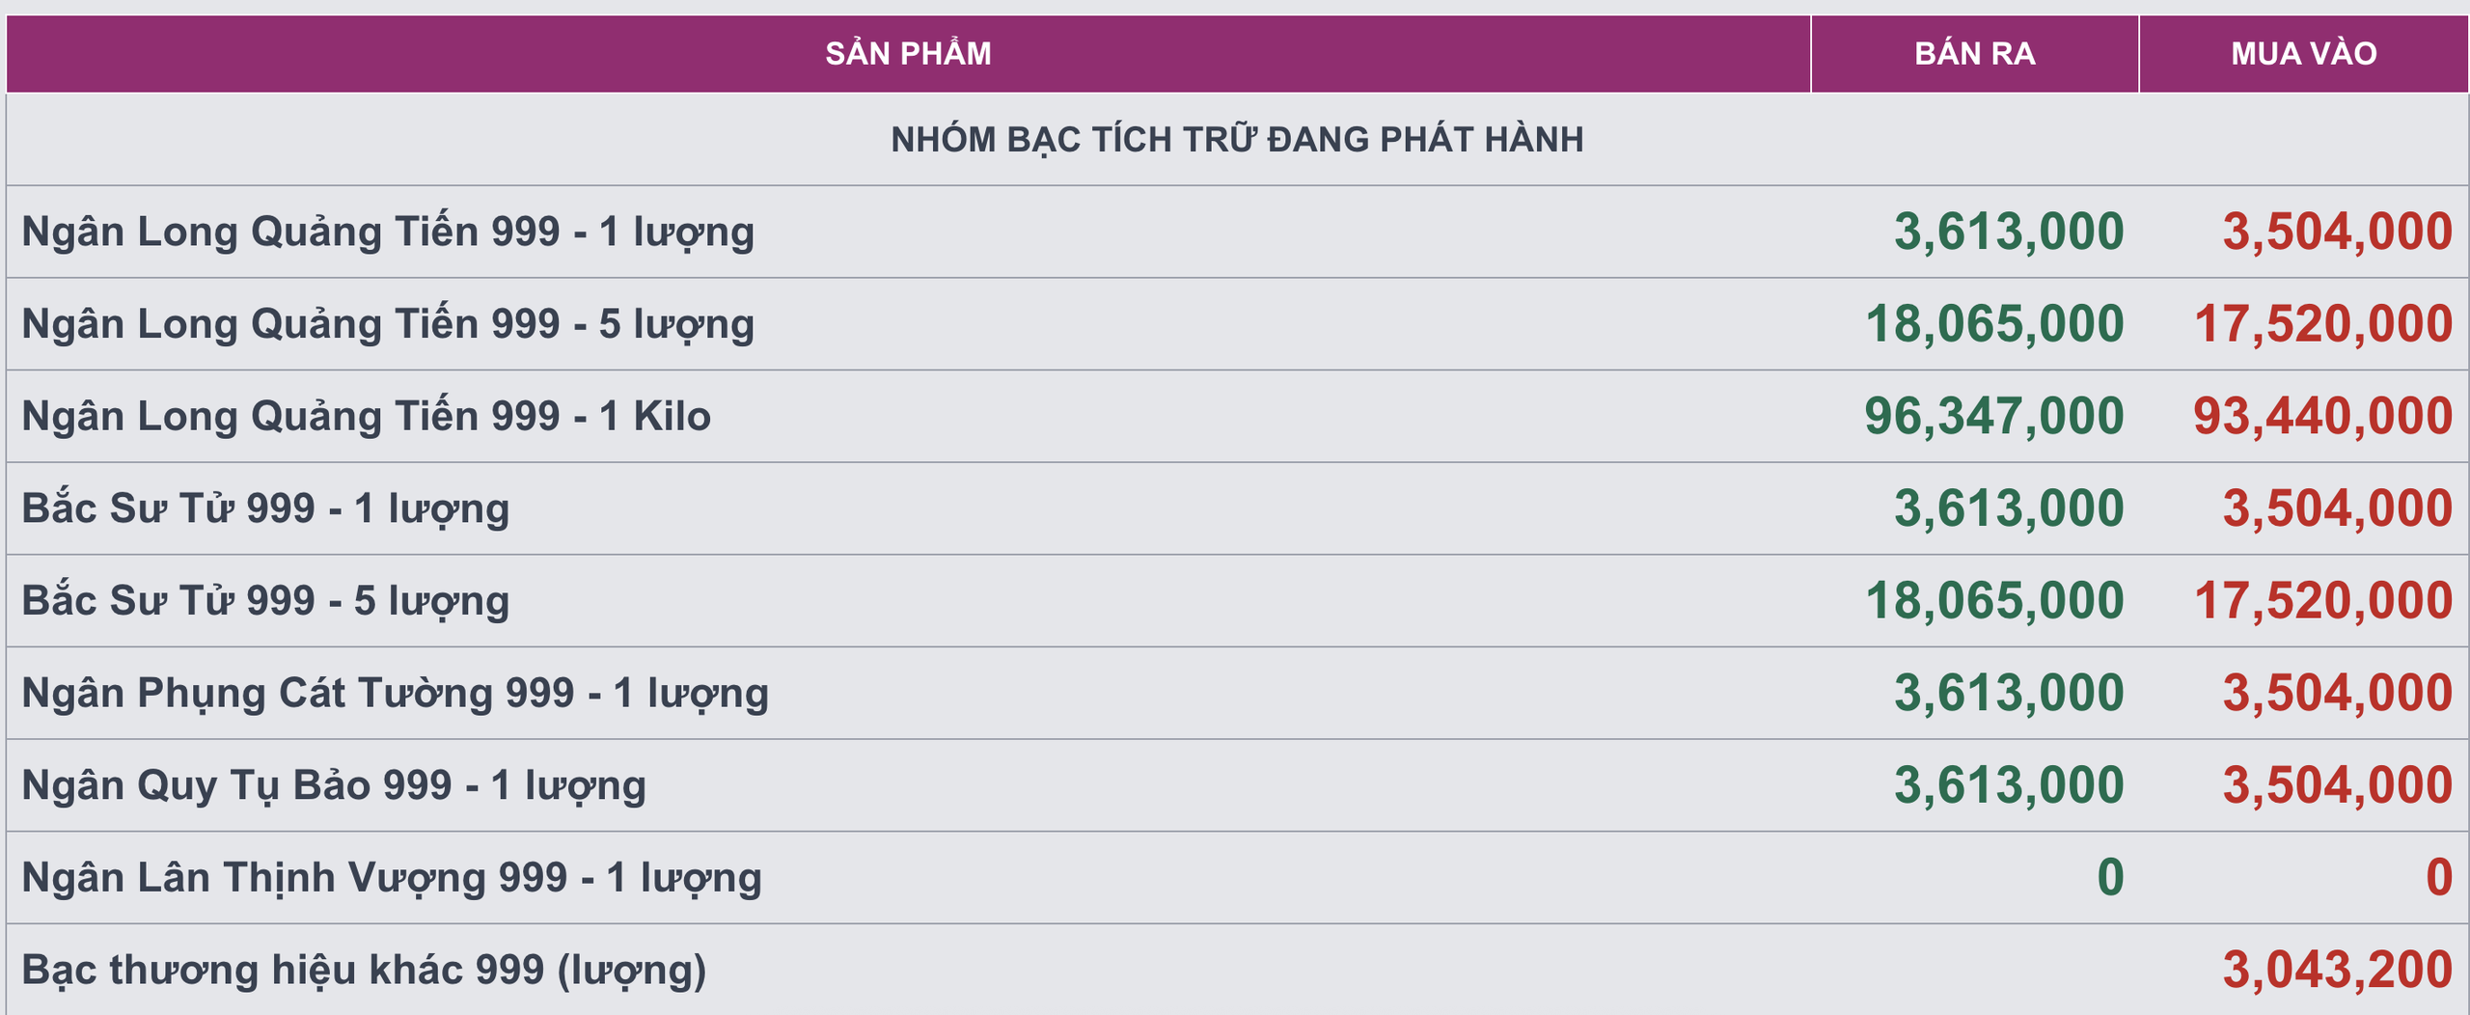
Task: Select the NHÓM BẠC TÍCH TRỮ ĐANG PHÁT HÀNH heading
Action: click(1236, 140)
